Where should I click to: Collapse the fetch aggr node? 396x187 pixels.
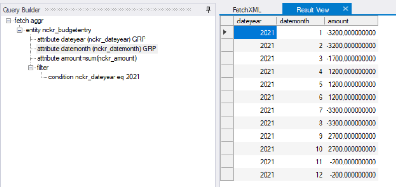(x=8, y=21)
